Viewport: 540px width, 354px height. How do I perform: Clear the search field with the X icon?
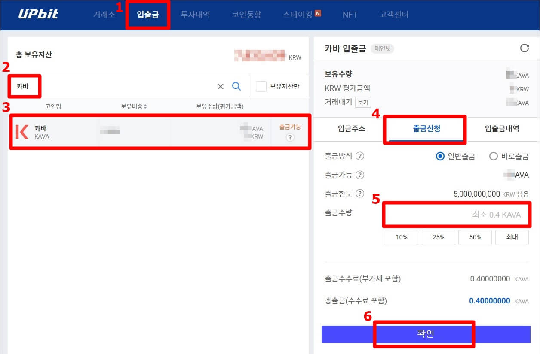tap(221, 87)
